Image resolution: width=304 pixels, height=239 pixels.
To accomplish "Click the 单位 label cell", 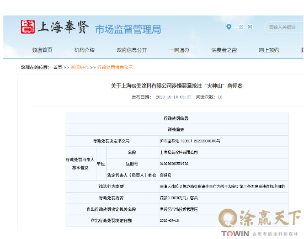I will (101, 164).
